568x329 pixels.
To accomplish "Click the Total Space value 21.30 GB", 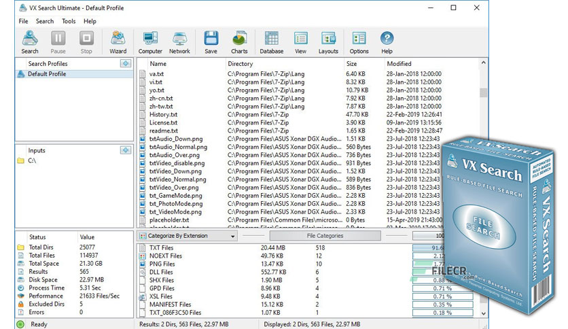I will (x=90, y=264).
